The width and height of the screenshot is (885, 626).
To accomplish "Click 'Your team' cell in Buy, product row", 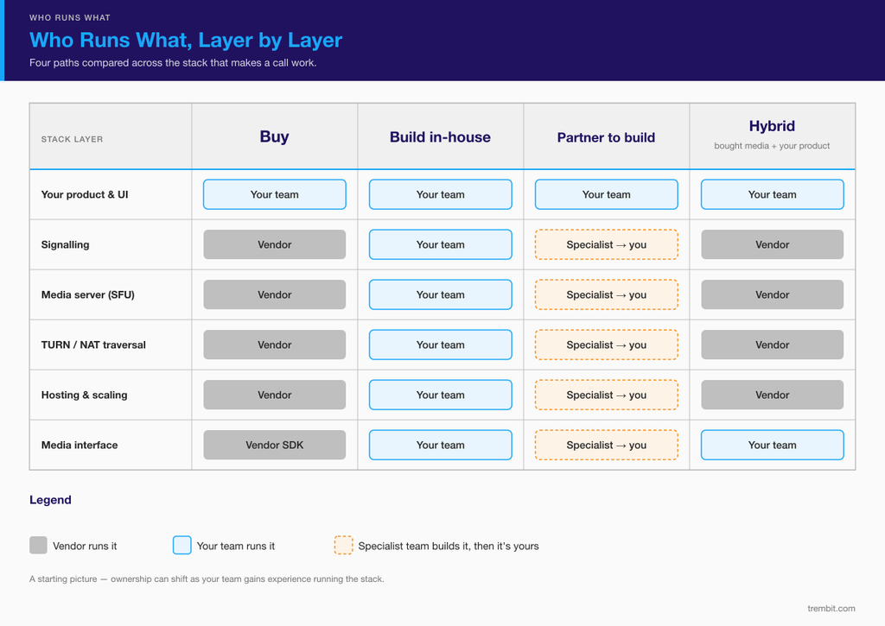I will tap(274, 194).
